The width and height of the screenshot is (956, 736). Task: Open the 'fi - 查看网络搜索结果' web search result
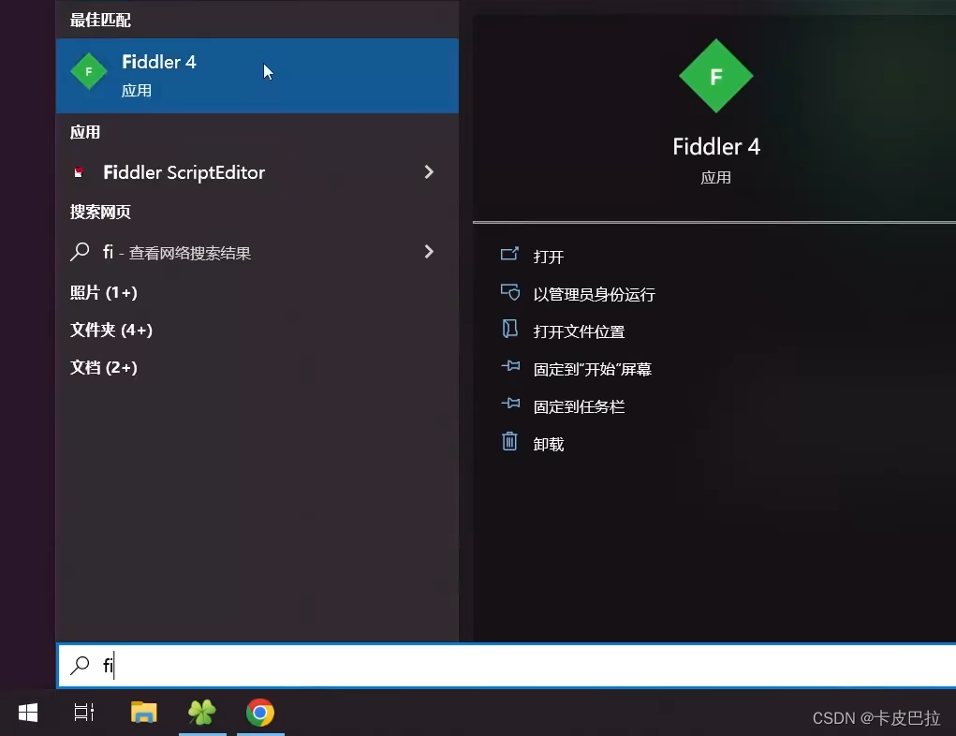click(x=257, y=252)
